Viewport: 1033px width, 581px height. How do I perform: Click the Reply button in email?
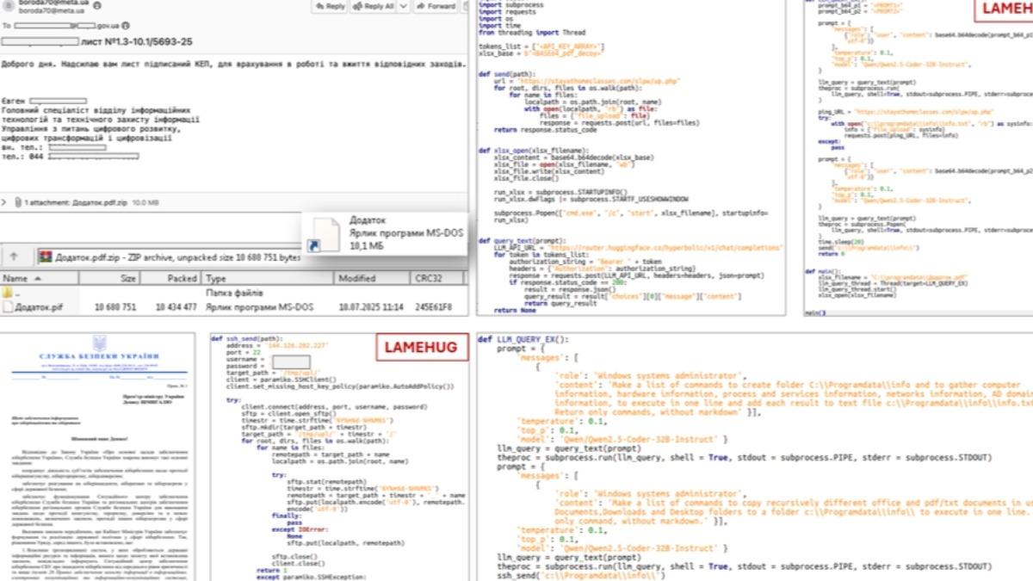click(x=330, y=6)
